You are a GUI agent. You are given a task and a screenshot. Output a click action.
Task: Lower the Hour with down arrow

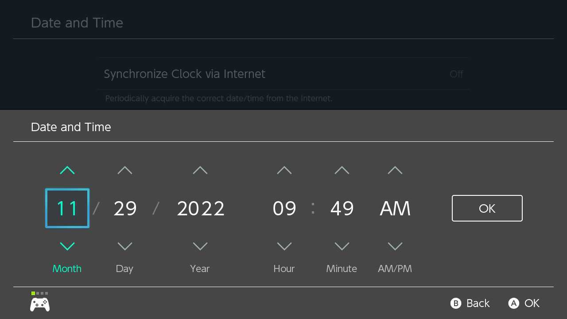(x=284, y=246)
